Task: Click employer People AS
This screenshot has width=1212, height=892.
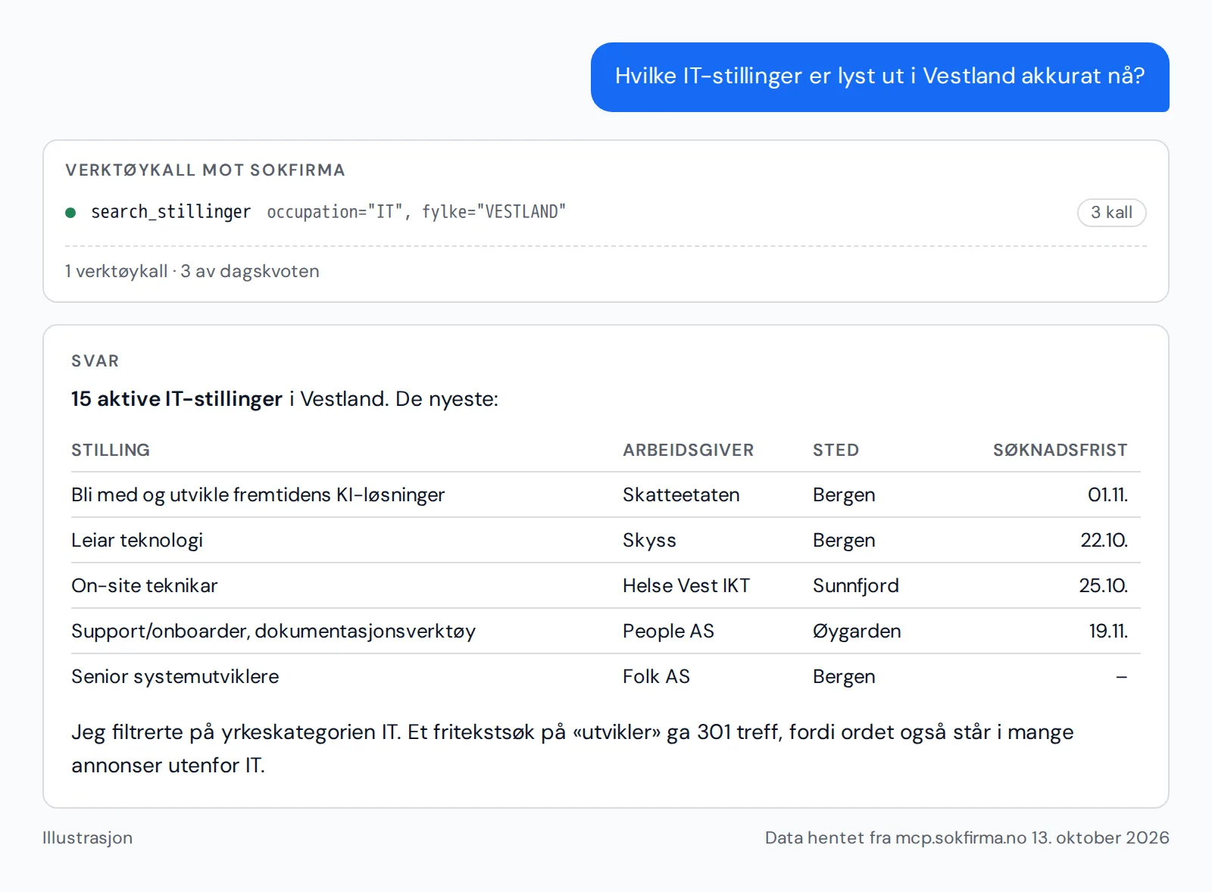Action: 668,631
